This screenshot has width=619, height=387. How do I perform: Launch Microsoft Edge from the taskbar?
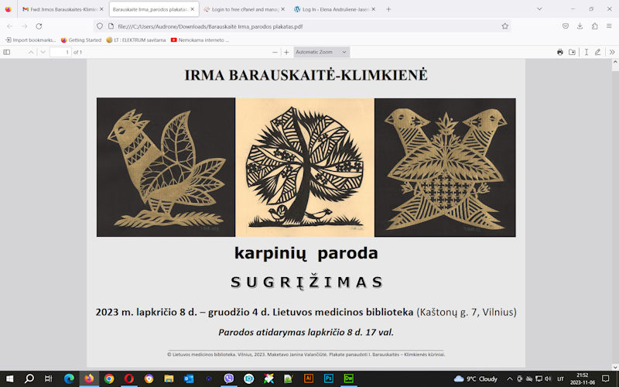(x=69, y=378)
